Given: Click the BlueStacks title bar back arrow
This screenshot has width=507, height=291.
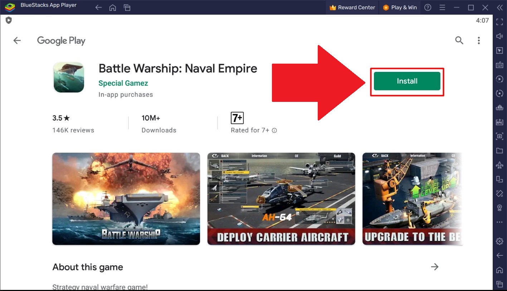Looking at the screenshot, I should point(99,8).
